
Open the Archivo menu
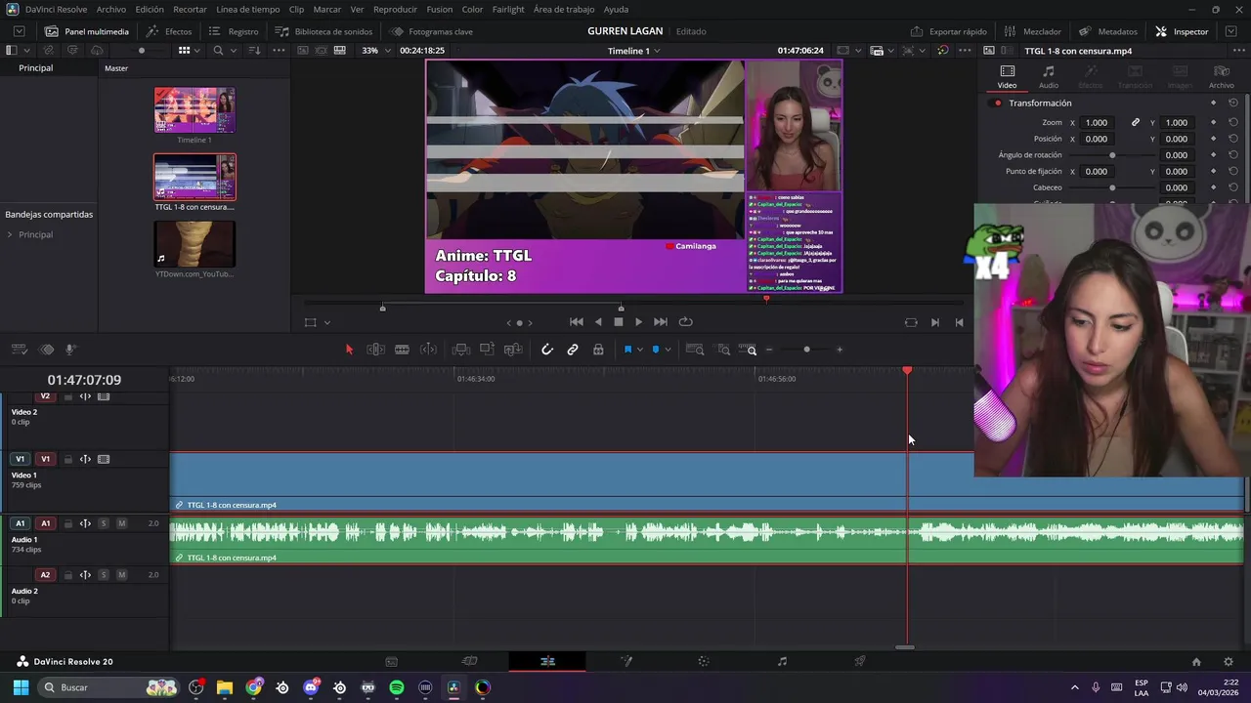(x=110, y=9)
